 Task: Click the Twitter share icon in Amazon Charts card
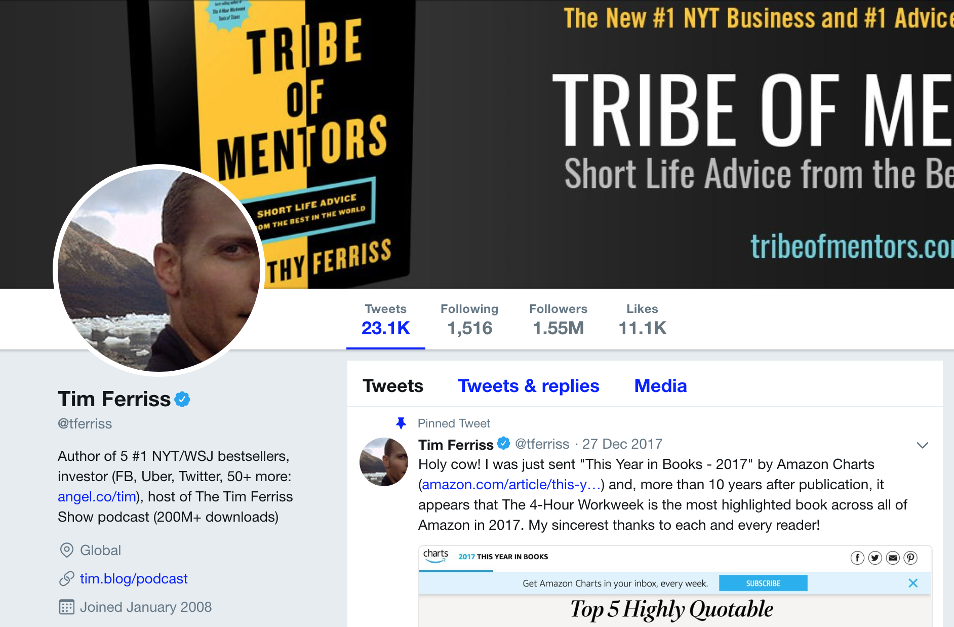(875, 558)
